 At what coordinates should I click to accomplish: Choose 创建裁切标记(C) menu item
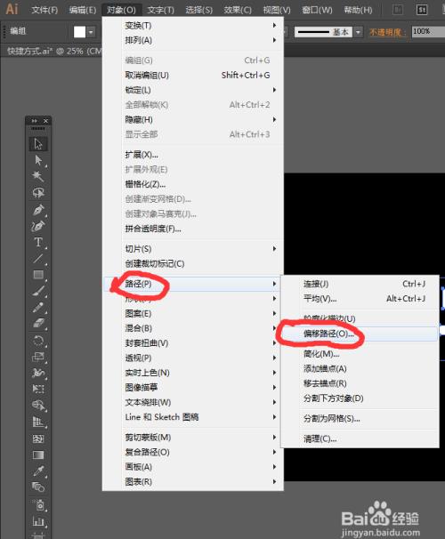click(193, 263)
